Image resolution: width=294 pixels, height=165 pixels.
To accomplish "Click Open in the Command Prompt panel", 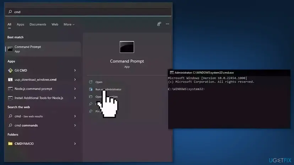I will coord(99,82).
